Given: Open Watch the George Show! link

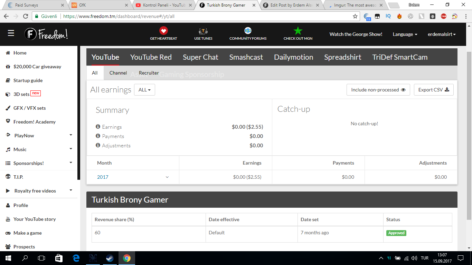Looking at the screenshot, I should tap(356, 34).
